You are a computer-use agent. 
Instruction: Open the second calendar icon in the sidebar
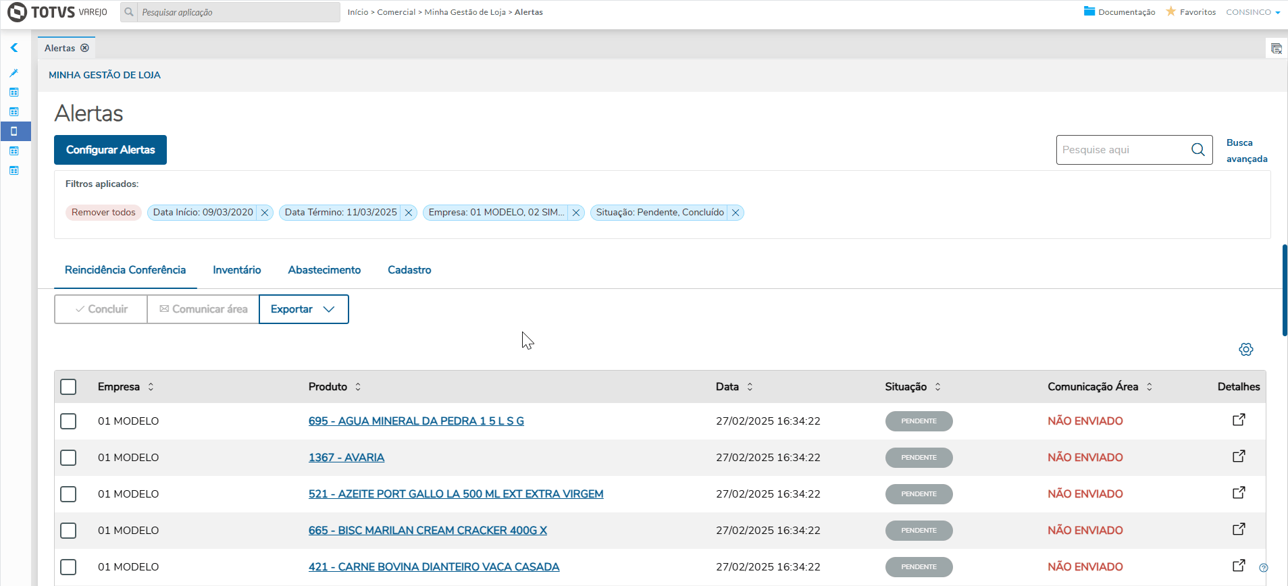tap(14, 112)
